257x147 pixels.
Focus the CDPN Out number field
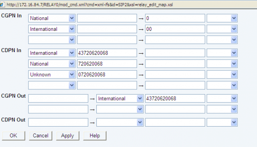point(175,122)
